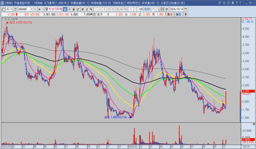Open the dropdown next to speaker icon
The width and height of the screenshot is (256, 149).
(43, 9)
